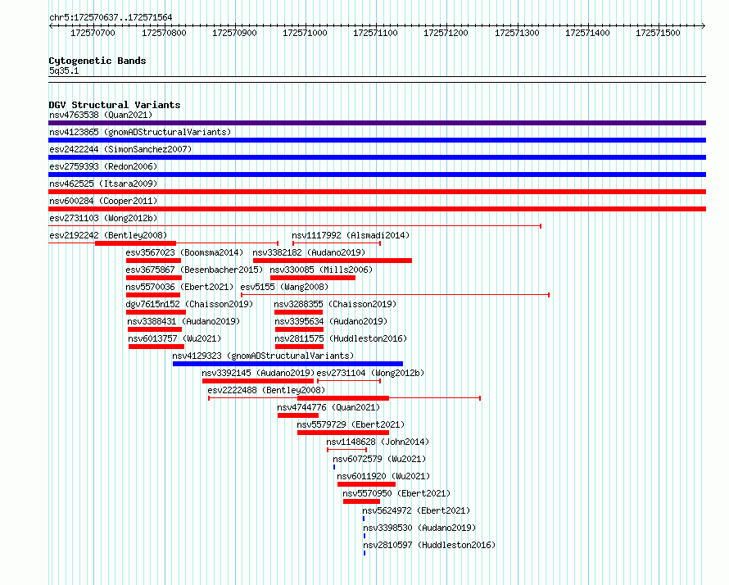Click ruler position 172571500

658,33
